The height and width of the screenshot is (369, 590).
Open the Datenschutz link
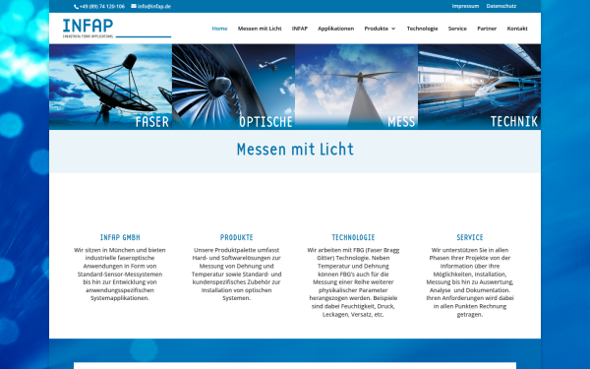pyautogui.click(x=501, y=6)
